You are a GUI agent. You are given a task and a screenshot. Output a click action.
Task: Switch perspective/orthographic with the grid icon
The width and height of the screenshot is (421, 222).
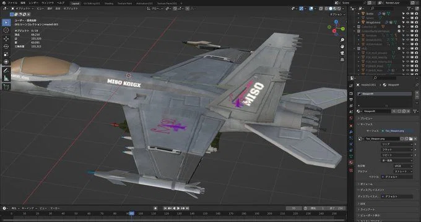342,60
